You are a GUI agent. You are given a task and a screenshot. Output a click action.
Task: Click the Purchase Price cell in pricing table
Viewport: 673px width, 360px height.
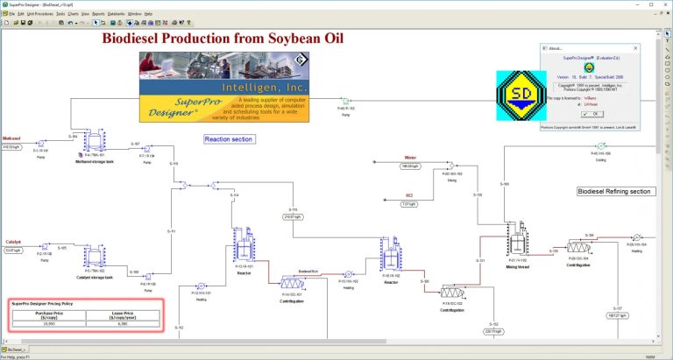click(49, 315)
